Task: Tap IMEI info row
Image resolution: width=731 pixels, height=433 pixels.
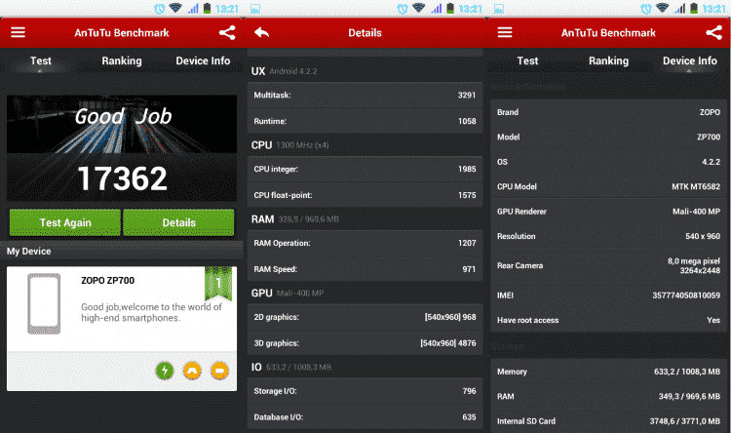Action: (x=608, y=295)
